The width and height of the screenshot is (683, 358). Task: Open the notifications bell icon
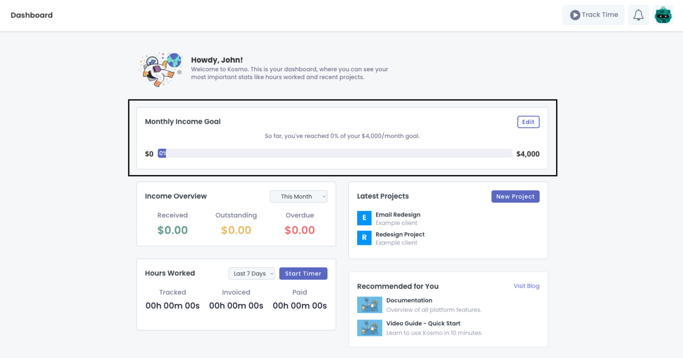click(638, 15)
